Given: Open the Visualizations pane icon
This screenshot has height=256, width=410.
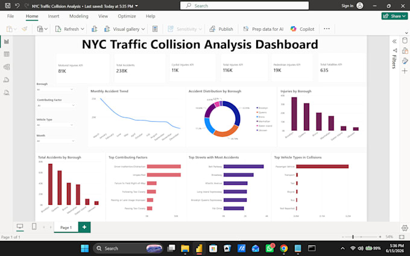Looking at the screenshot, I should [405, 51].
